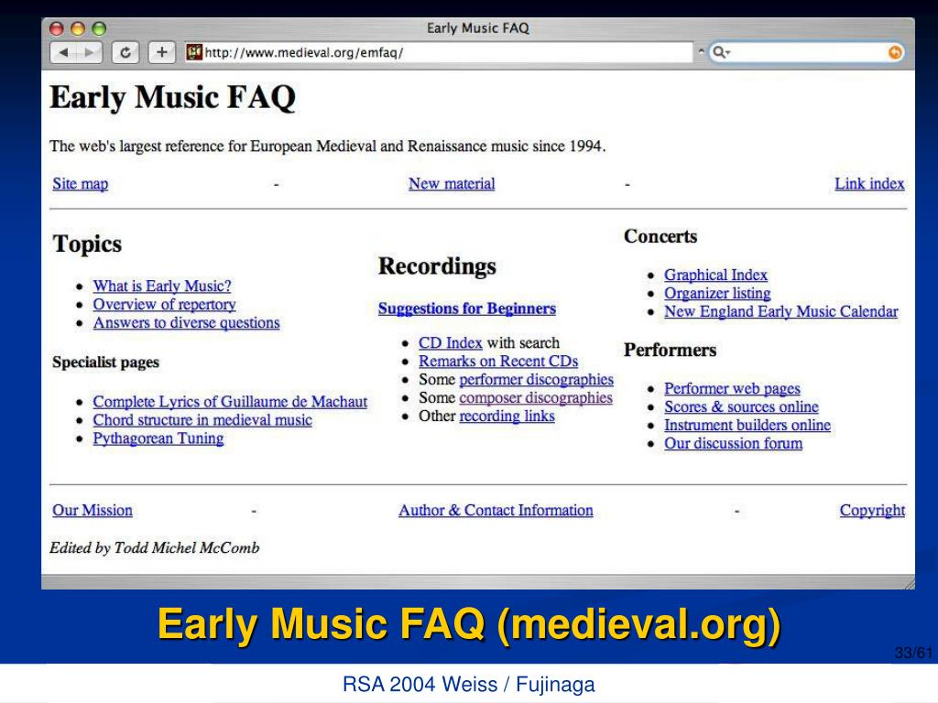938x703 pixels.
Task: Open the CD Index link
Action: [x=451, y=342]
